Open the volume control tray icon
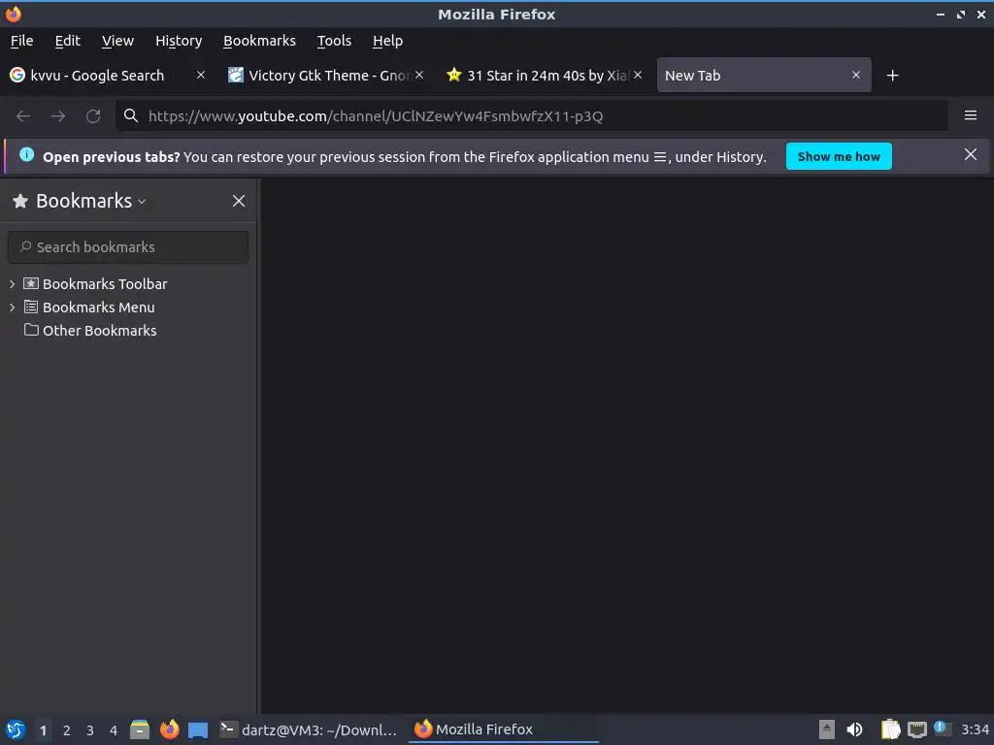The height and width of the screenshot is (745, 994). coord(854,729)
